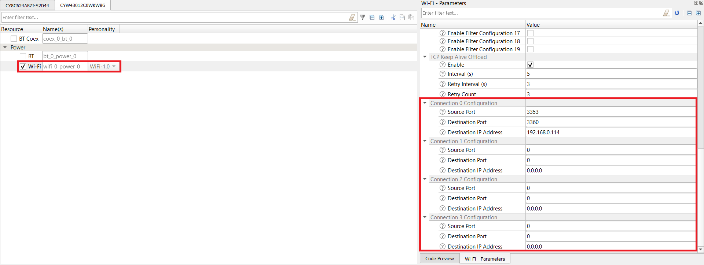Check Enable Filter Configuration 17
Image resolution: width=704 pixels, height=265 pixels.
(x=530, y=33)
